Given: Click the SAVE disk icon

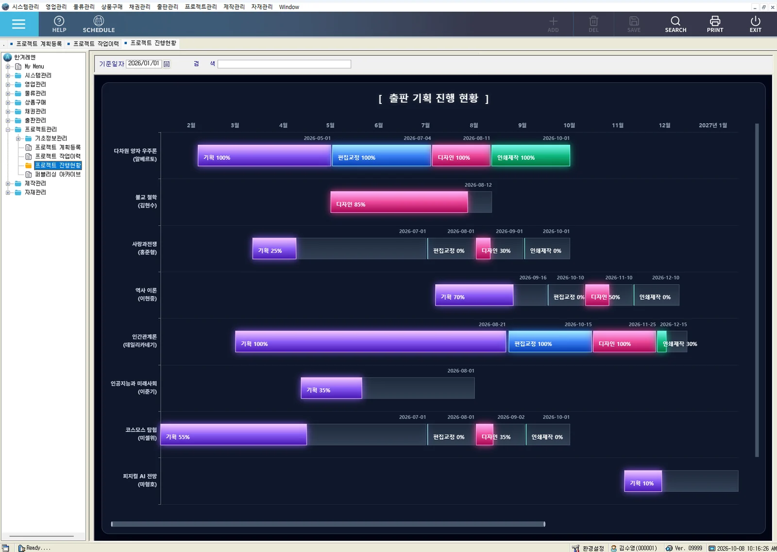Looking at the screenshot, I should 634,24.
